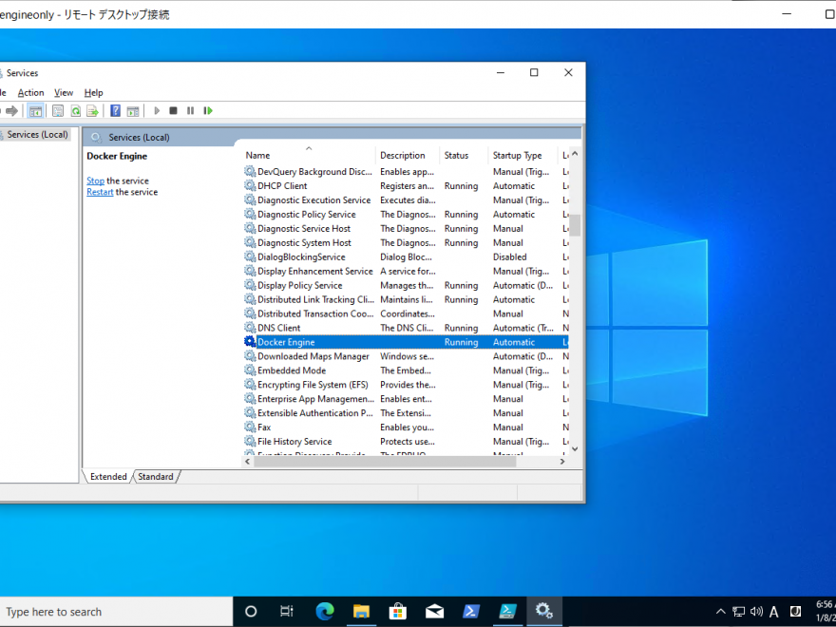Switch to the Standard tab
This screenshot has width=836, height=627.
coord(156,477)
